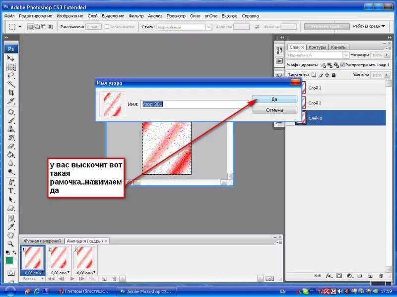
Task: Open 'Рабочая среда' workspace dropdown
Action: click(x=369, y=26)
